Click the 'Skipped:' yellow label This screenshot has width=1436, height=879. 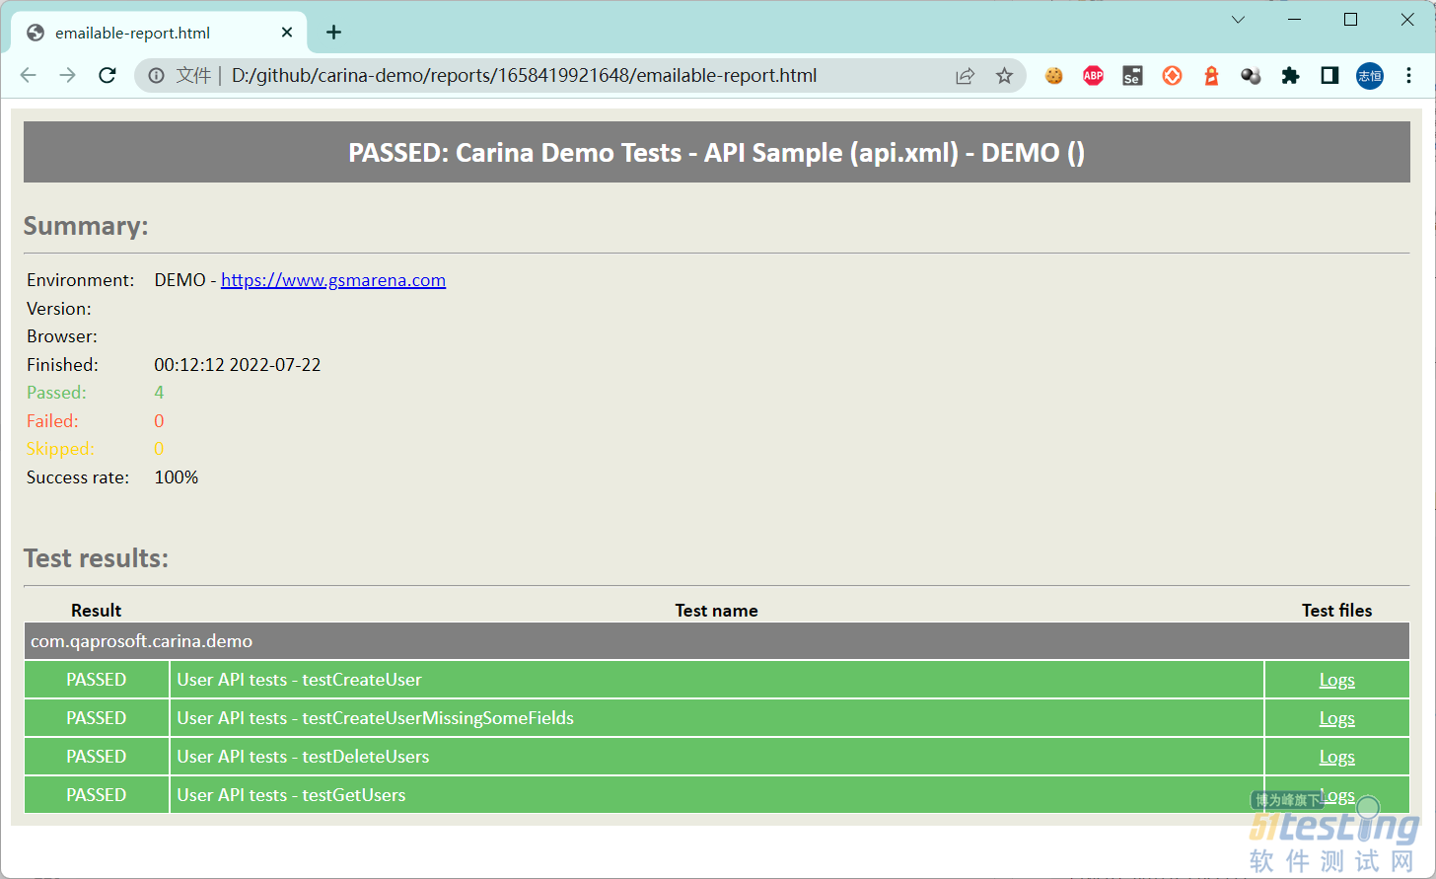[60, 449]
